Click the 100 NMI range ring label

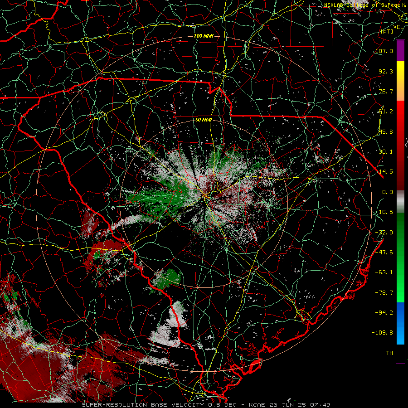tap(204, 36)
